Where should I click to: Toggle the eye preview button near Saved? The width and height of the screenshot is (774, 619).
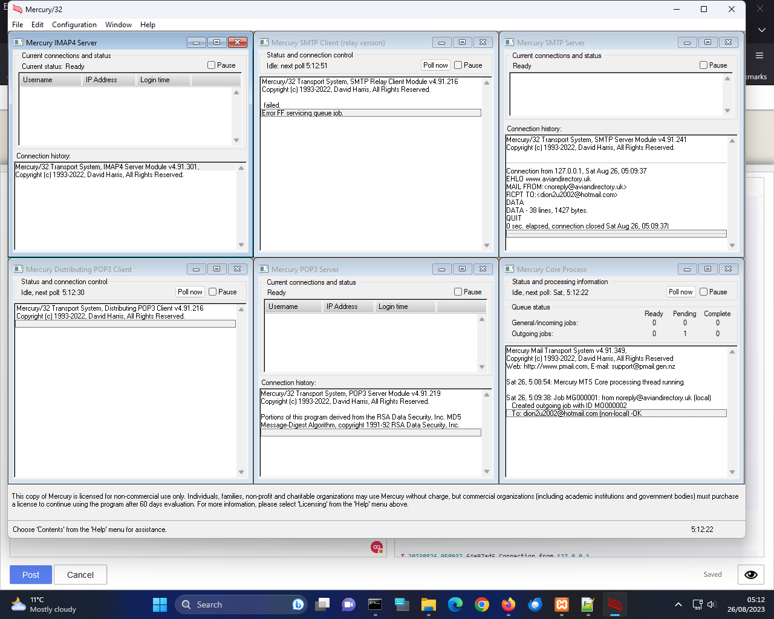[750, 574]
